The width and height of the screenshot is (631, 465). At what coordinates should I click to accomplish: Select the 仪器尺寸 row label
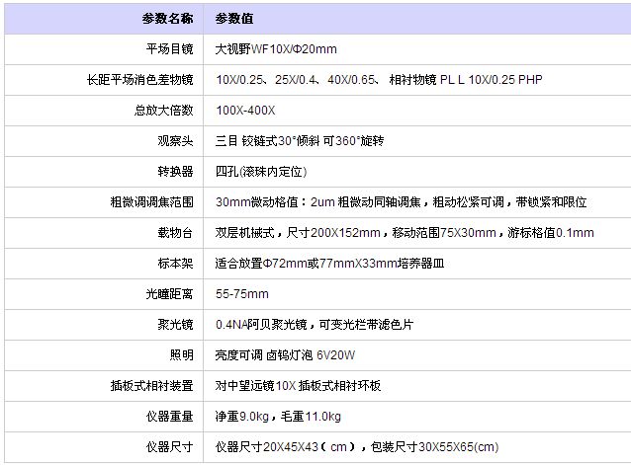point(169,447)
